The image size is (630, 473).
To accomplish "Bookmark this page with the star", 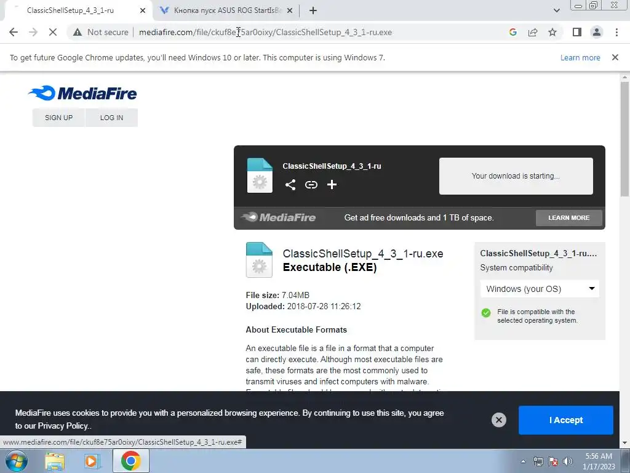I will click(552, 32).
